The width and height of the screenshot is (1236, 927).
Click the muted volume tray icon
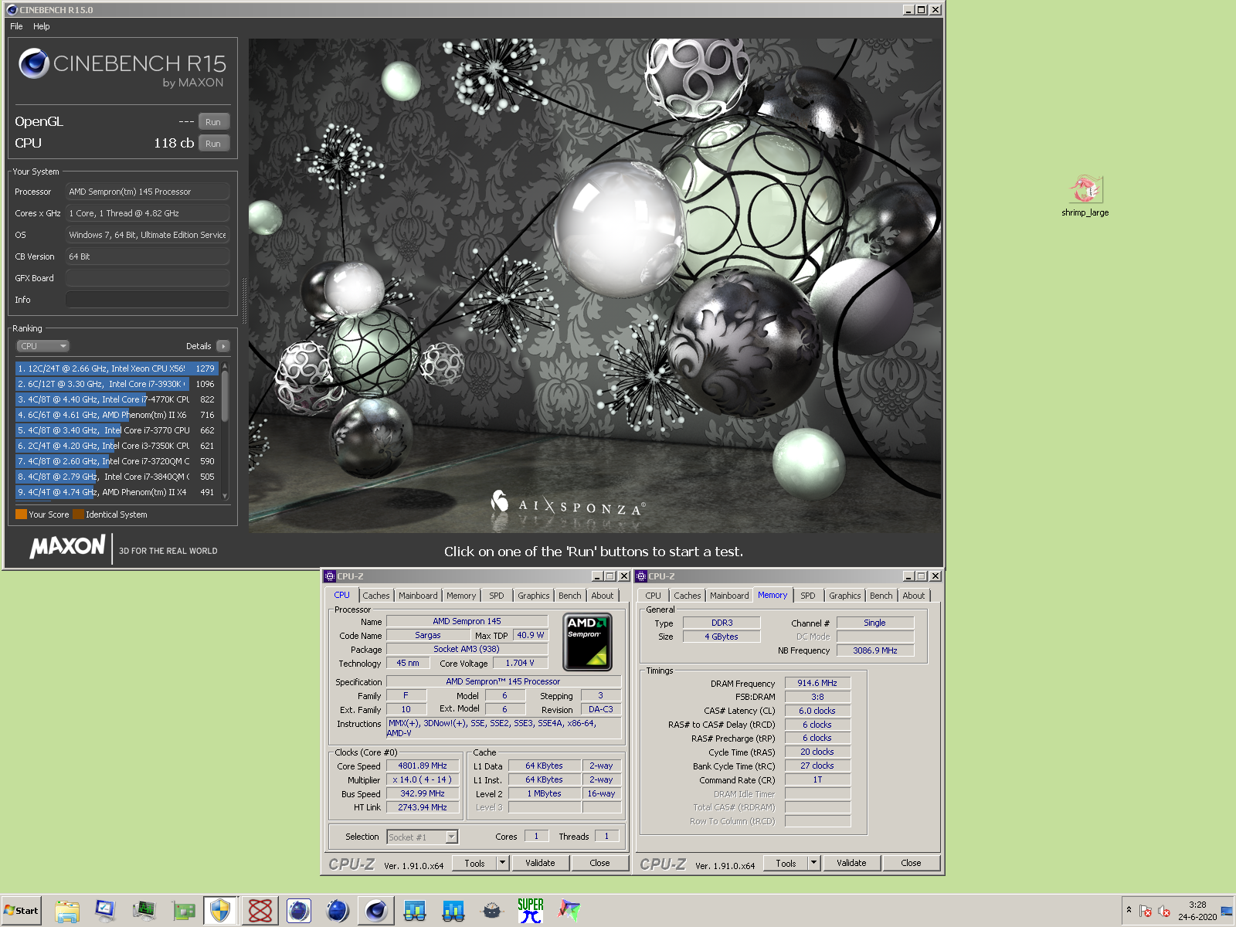(x=1164, y=911)
